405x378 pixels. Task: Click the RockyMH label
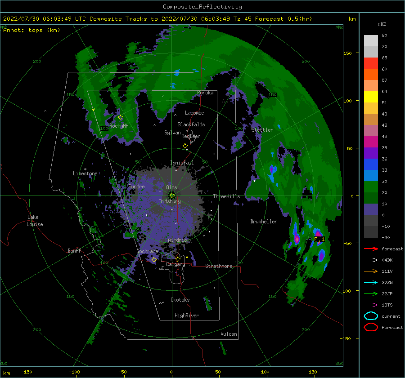pyautogui.click(x=119, y=126)
